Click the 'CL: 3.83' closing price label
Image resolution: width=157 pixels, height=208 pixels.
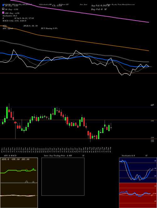pos(57,6)
